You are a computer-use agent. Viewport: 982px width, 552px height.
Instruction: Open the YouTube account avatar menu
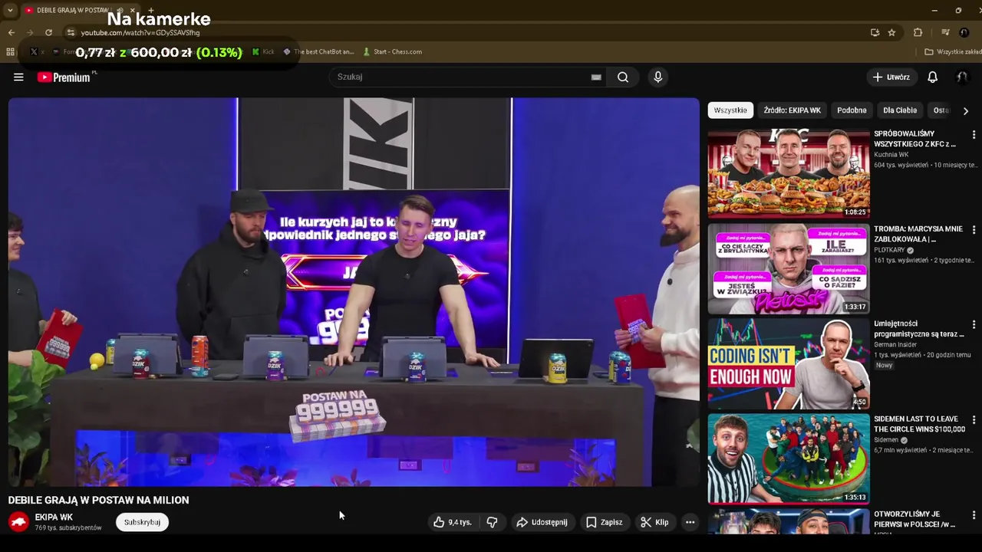(x=961, y=77)
